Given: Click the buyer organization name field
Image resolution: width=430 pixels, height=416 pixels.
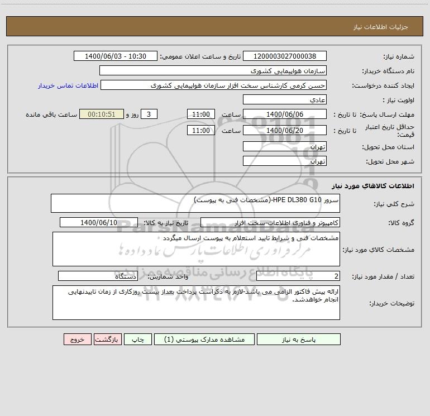Looking at the screenshot, I should pyautogui.click(x=213, y=70).
